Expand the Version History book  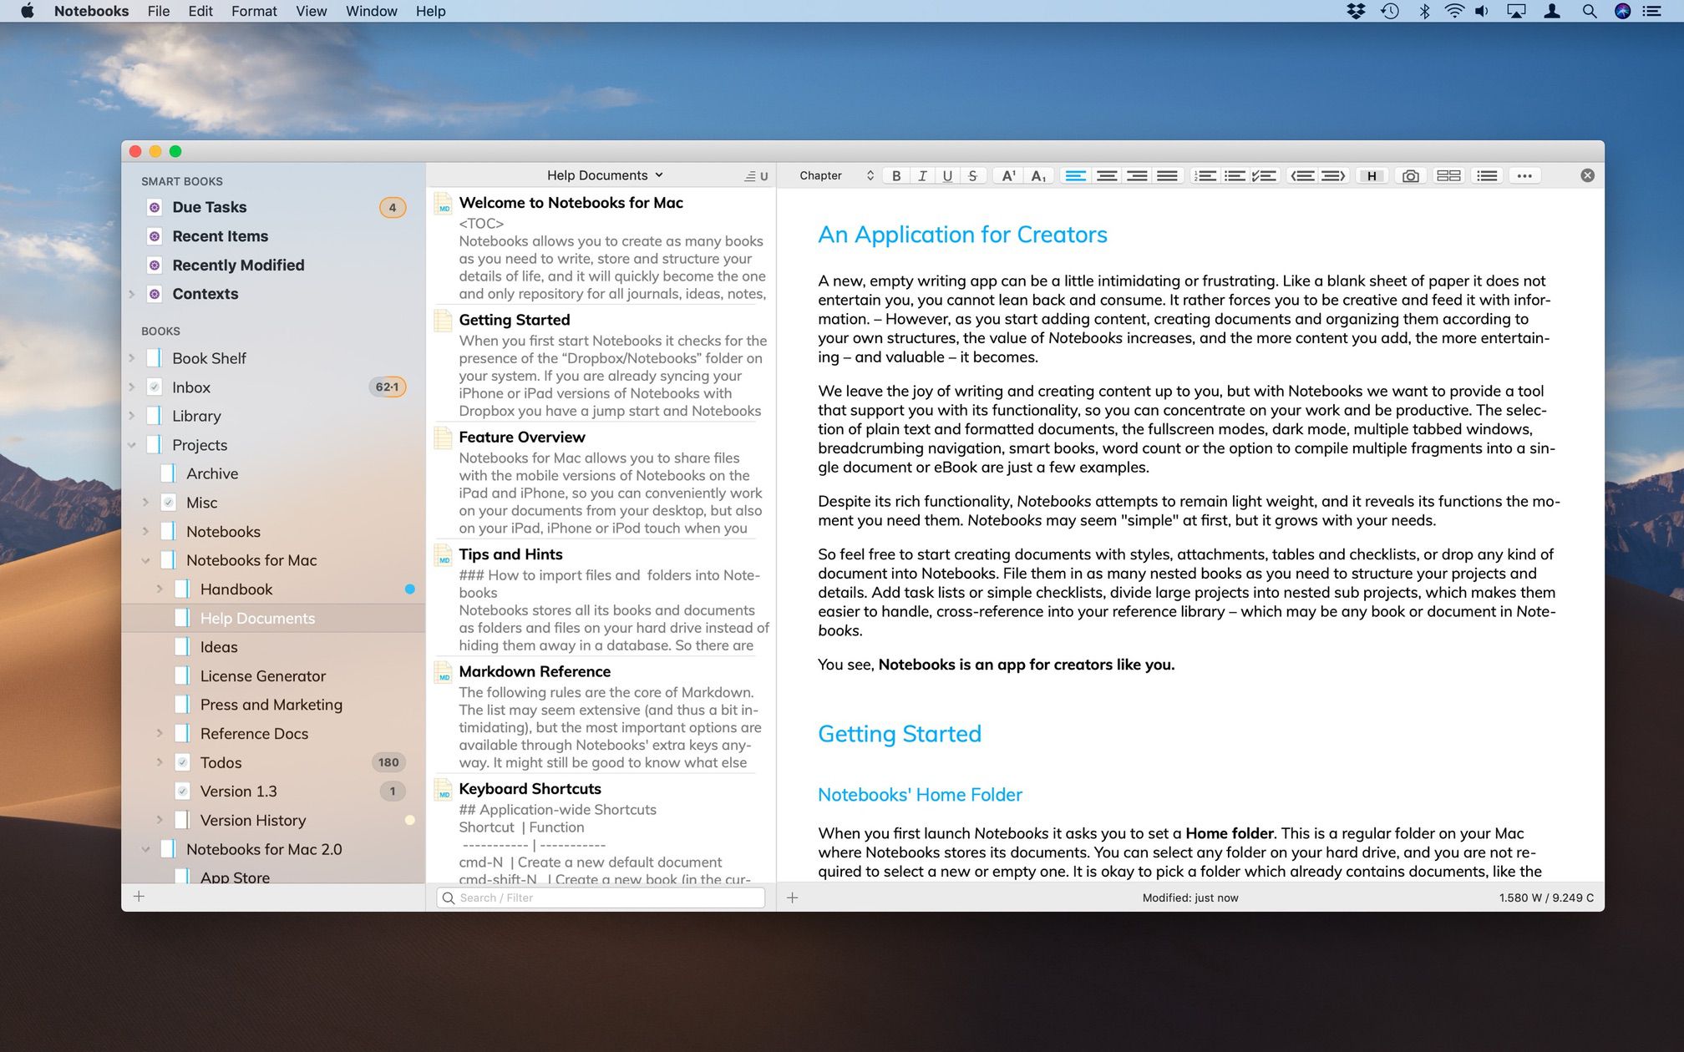[160, 821]
